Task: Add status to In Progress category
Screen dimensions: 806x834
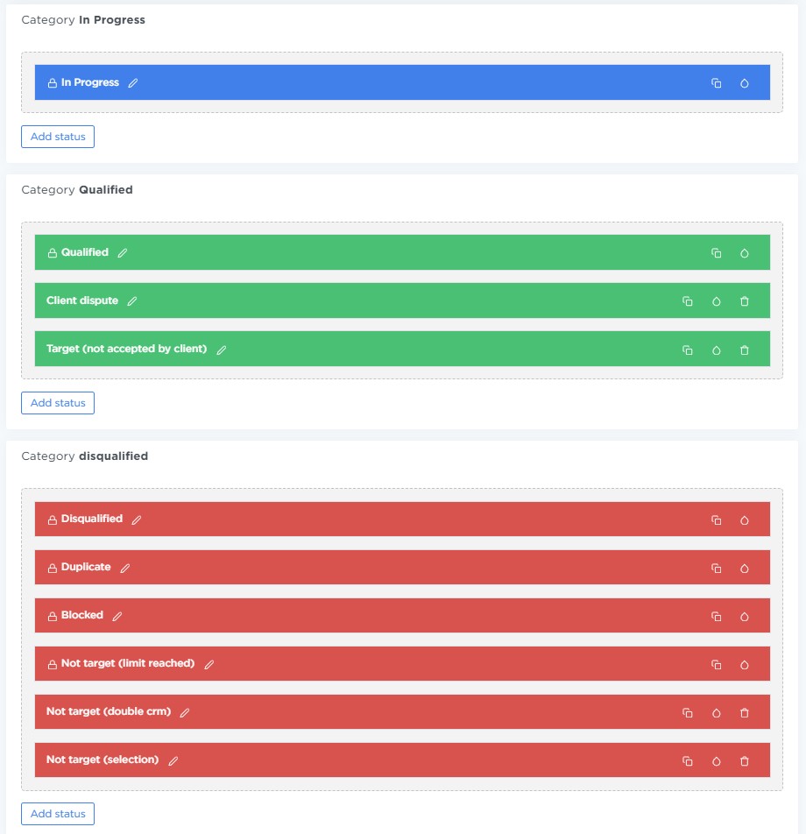Action: (x=58, y=137)
